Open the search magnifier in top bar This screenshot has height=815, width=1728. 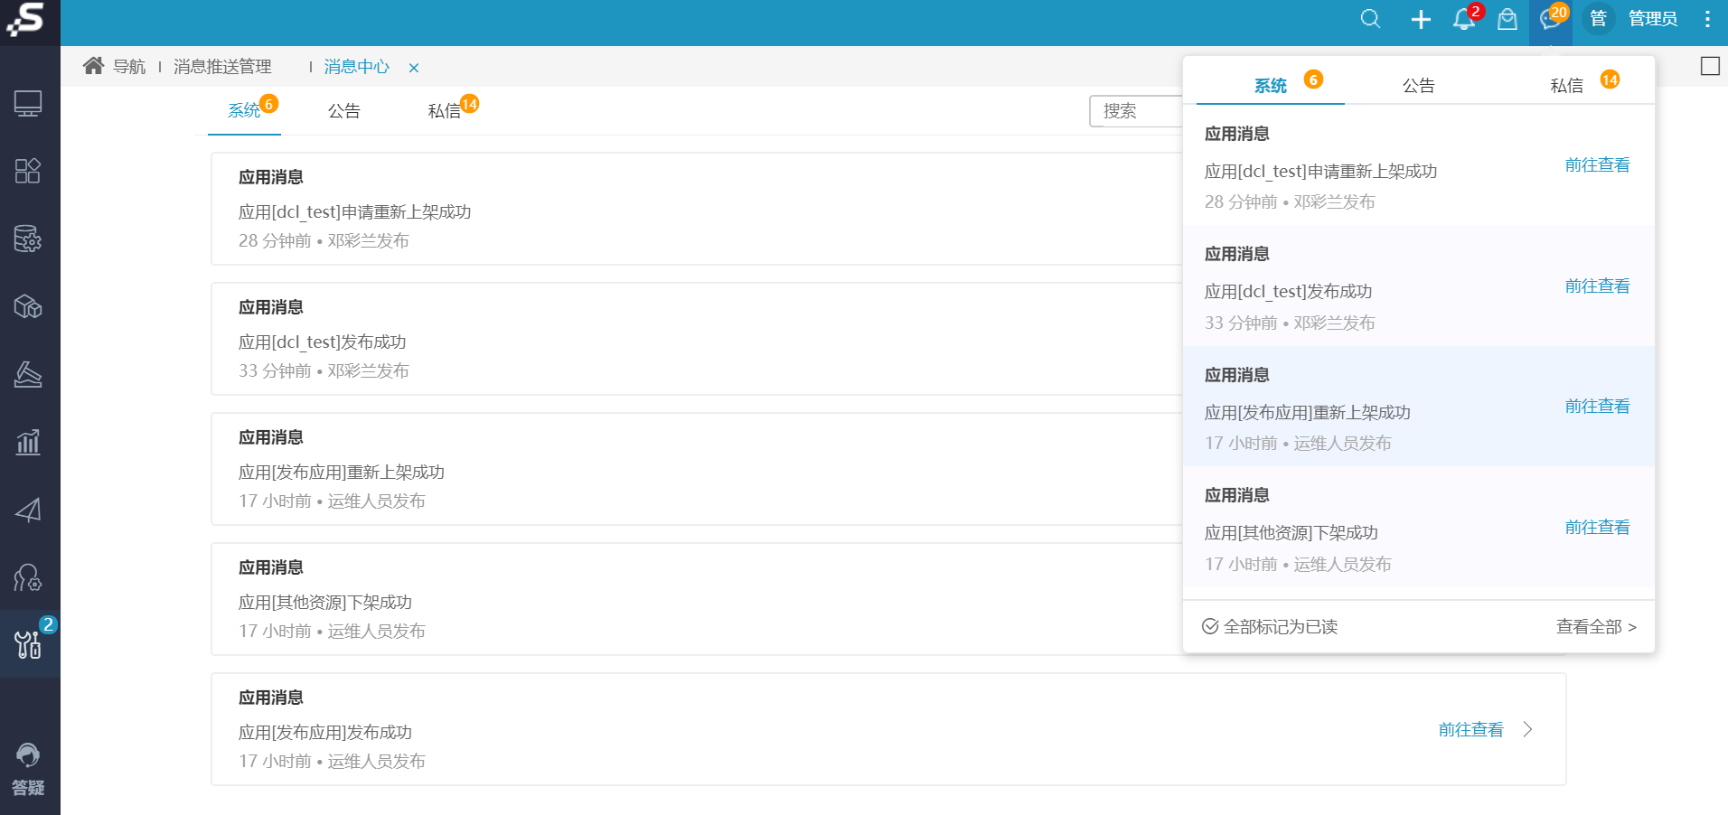pyautogui.click(x=1370, y=19)
